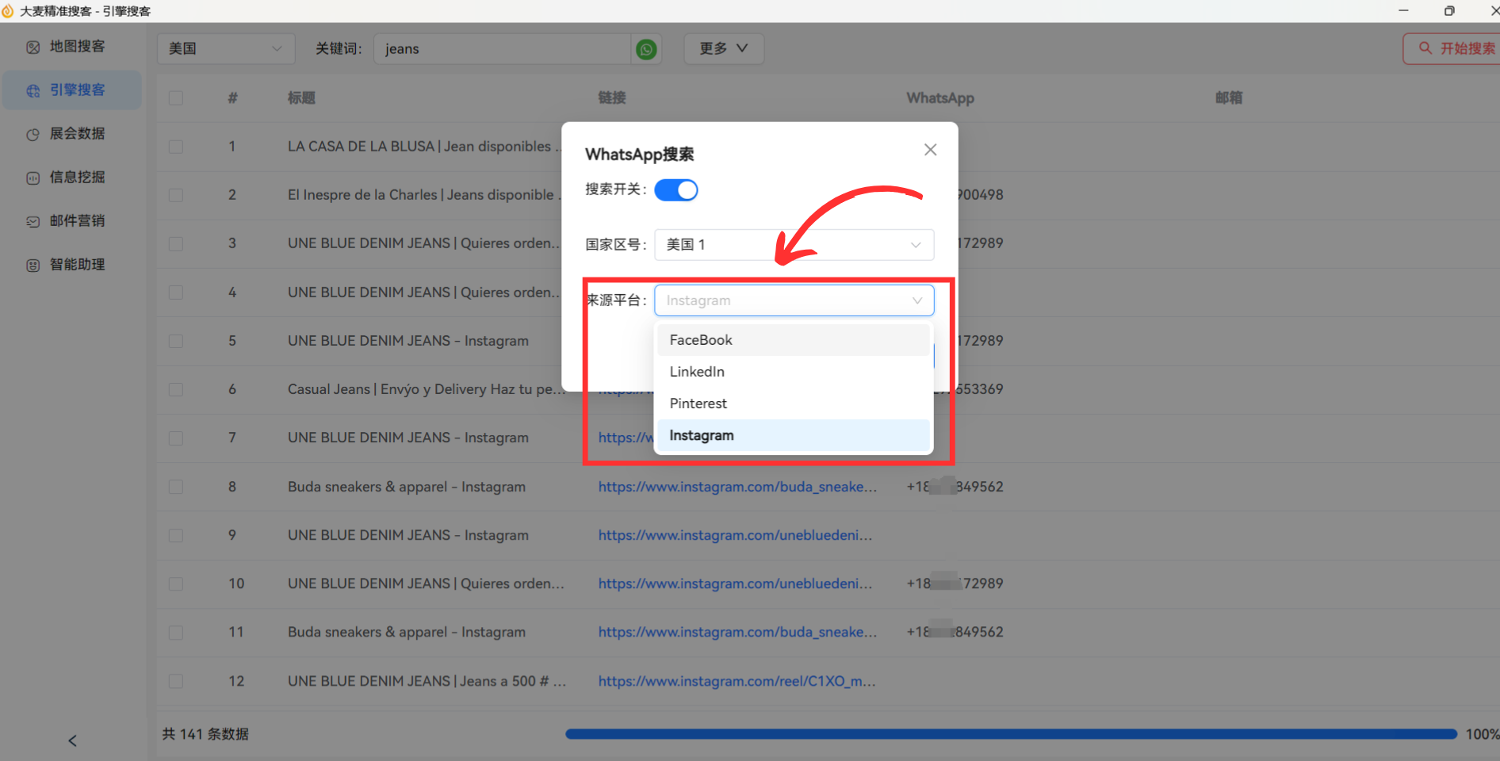Click the 邮件营销 envelope icon
Image resolution: width=1500 pixels, height=761 pixels.
point(33,222)
